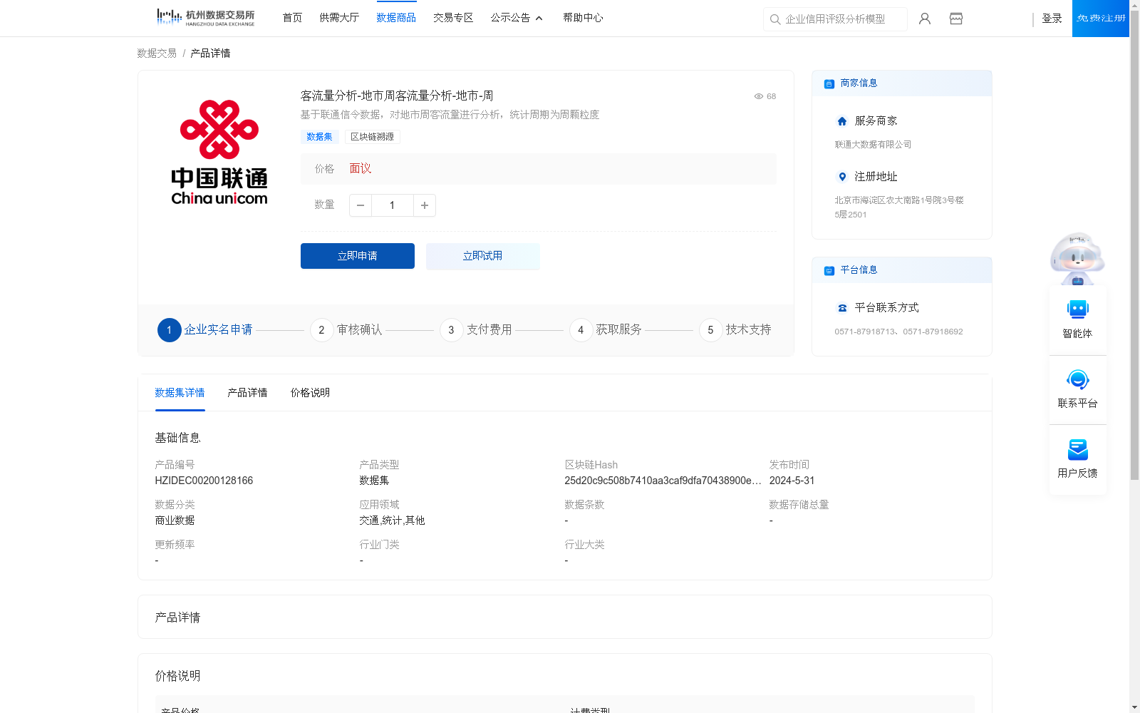Click 商业数据 category value

coord(175,520)
